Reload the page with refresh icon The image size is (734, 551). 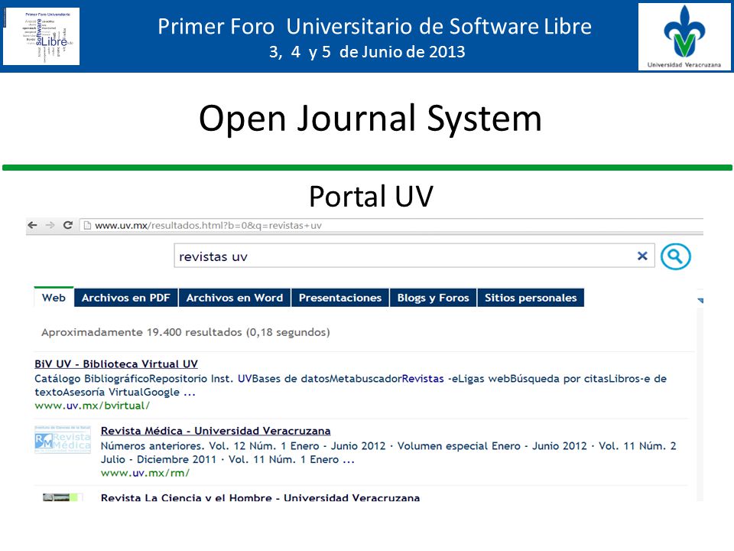68,225
